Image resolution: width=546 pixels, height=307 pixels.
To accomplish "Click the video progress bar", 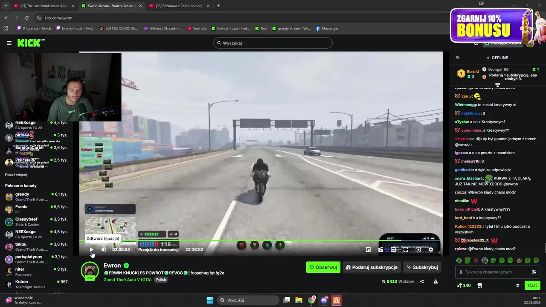I will (261, 241).
